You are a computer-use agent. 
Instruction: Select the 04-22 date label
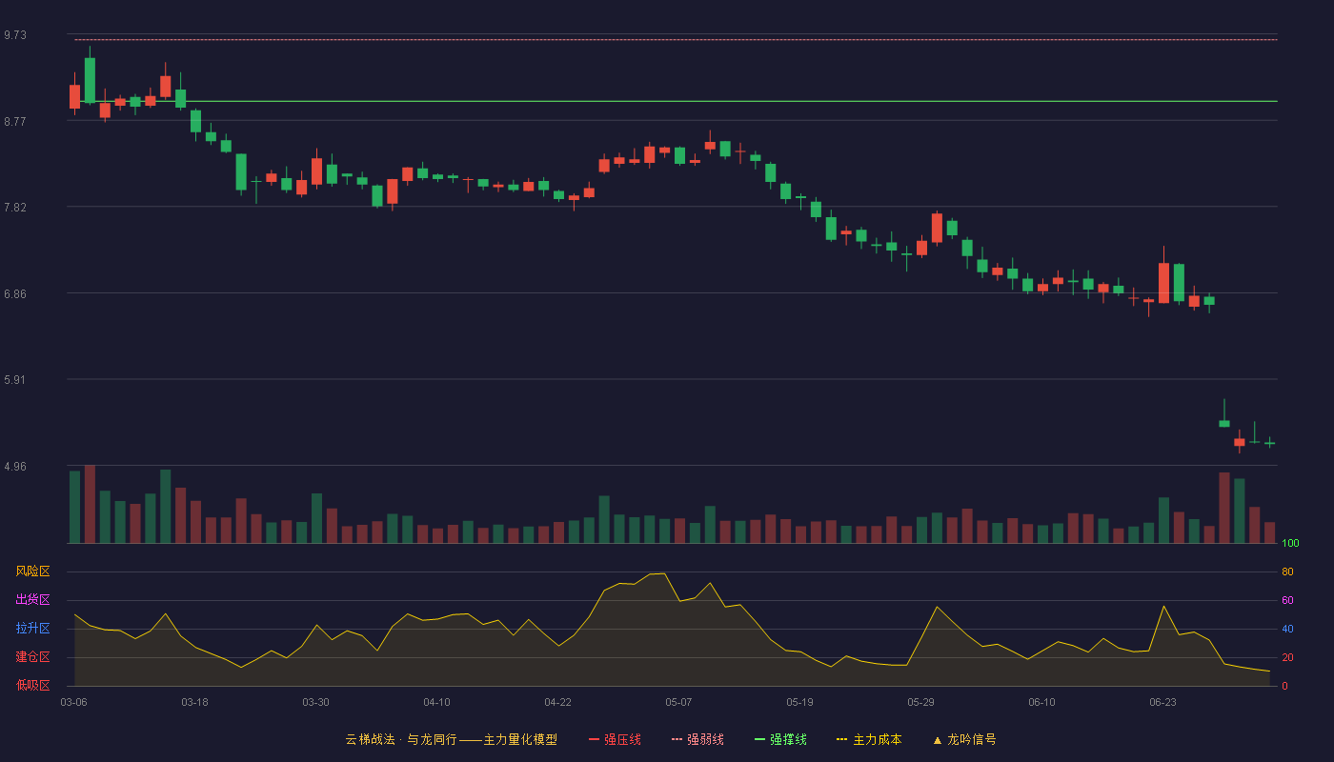[557, 702]
